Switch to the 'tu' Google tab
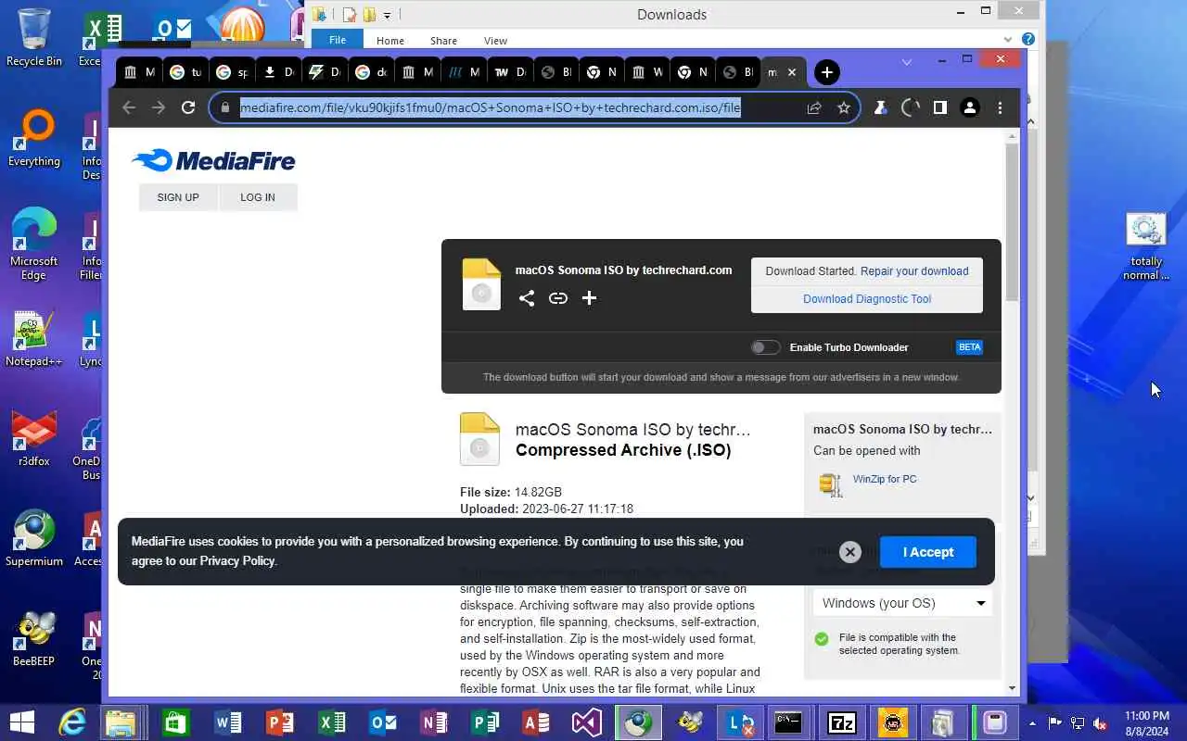The width and height of the screenshot is (1187, 741). [x=185, y=72]
